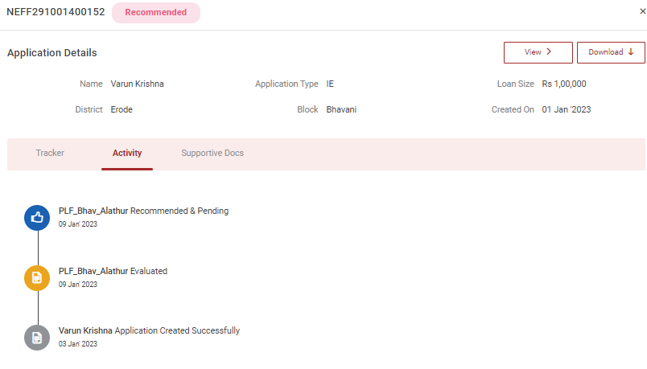The height and width of the screenshot is (369, 647).
Task: Click the blue thumbs-up Recommended icon
Action: click(x=37, y=217)
